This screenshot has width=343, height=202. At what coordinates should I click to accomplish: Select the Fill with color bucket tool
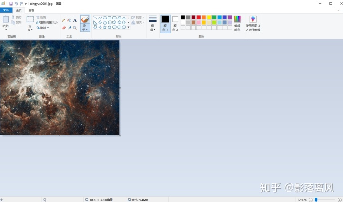(70, 20)
